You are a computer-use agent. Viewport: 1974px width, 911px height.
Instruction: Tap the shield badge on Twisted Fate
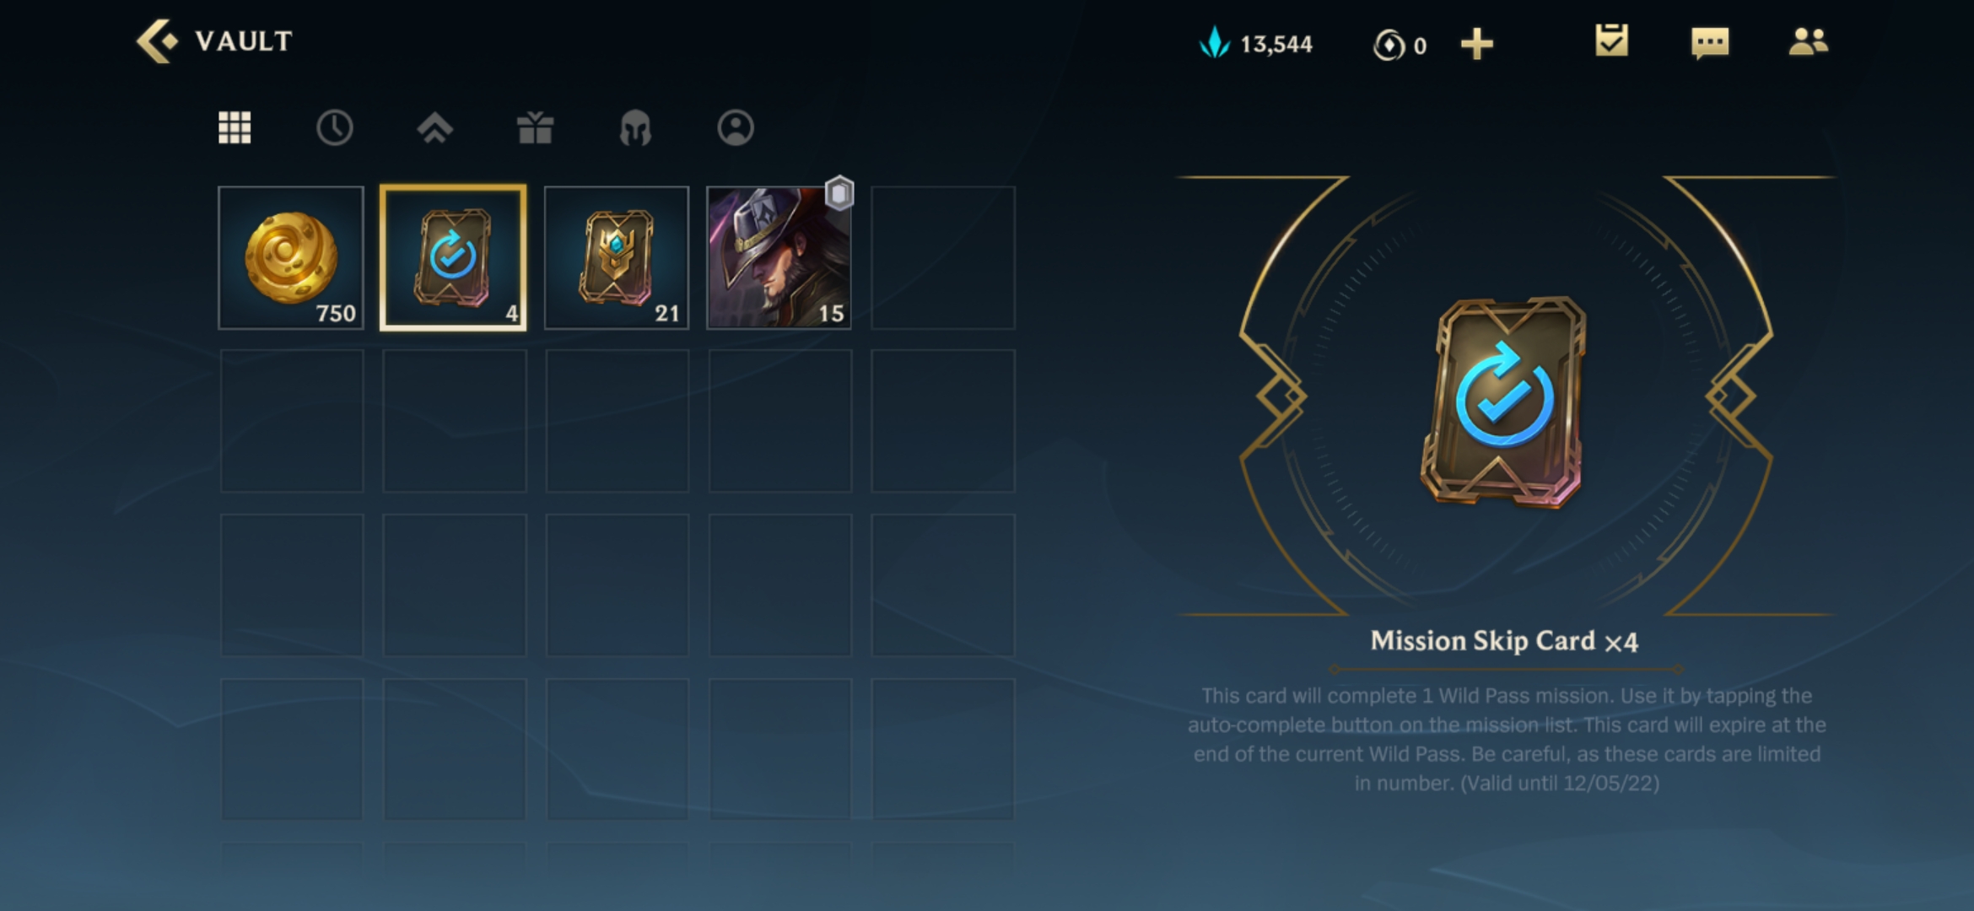click(839, 193)
